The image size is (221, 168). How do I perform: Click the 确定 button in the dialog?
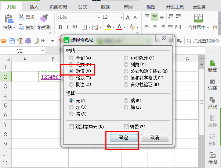[124, 137]
